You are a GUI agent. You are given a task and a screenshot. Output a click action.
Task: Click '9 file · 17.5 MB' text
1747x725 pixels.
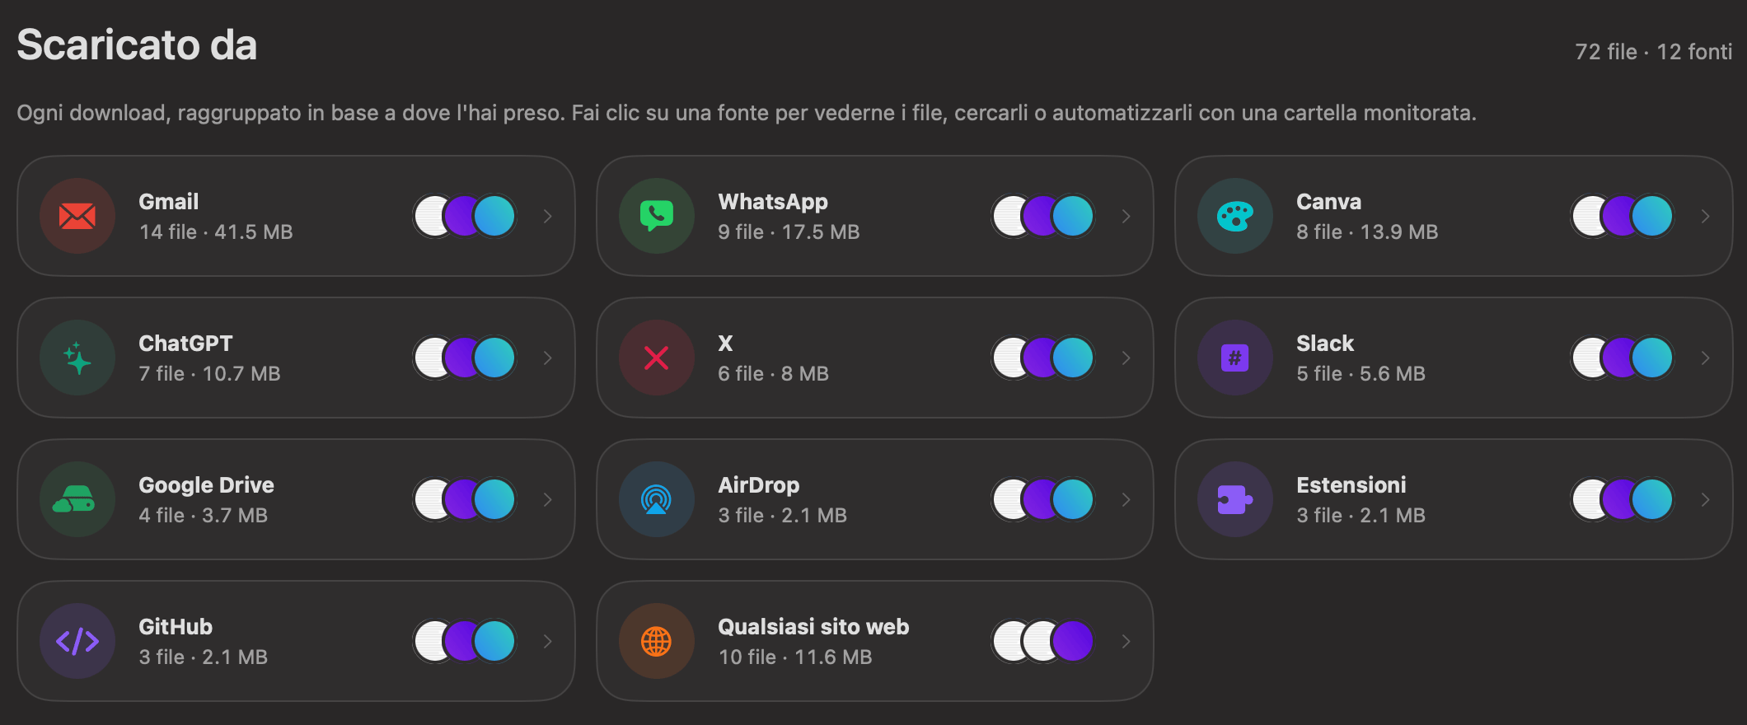(789, 232)
